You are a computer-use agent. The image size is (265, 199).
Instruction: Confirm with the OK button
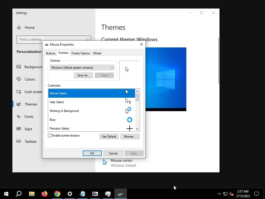pyautogui.click(x=92, y=153)
